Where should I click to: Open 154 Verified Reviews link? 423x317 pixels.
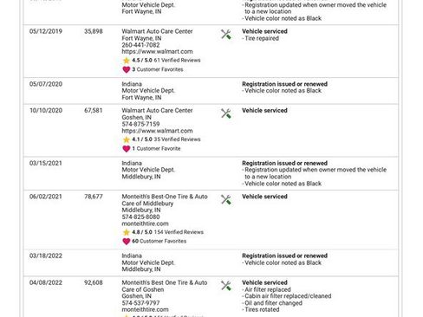point(179,232)
